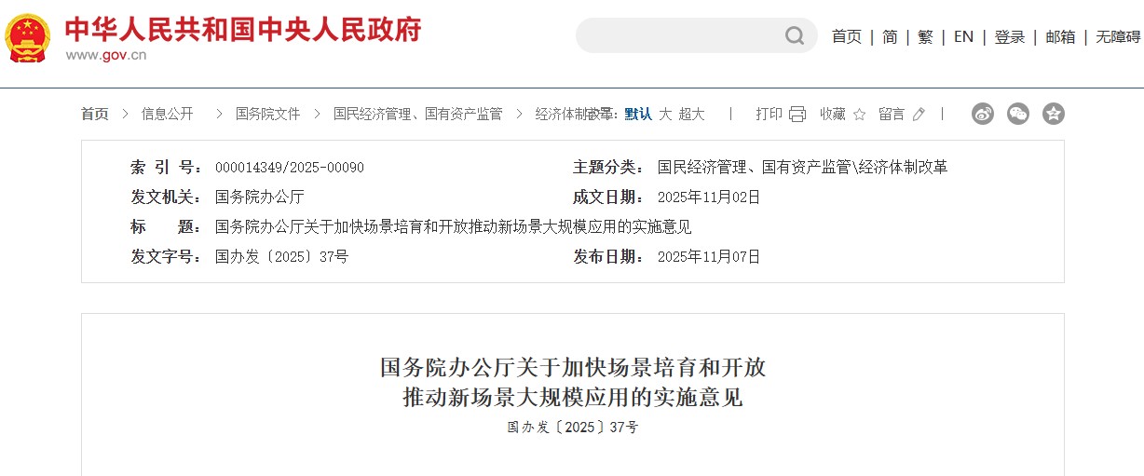Click the round star favorite icon
This screenshot has width=1144, height=476.
click(x=1054, y=114)
